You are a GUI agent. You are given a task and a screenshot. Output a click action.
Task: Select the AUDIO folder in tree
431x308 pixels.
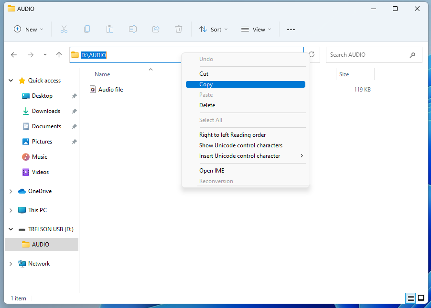42,245
